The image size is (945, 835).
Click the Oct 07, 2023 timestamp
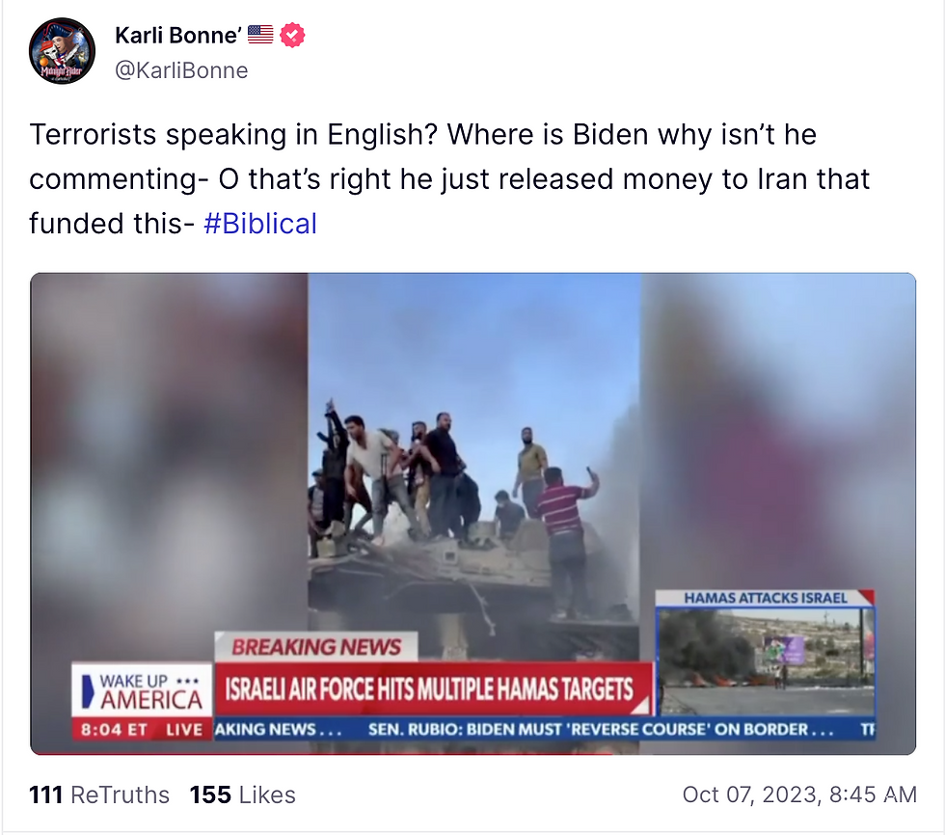click(799, 795)
